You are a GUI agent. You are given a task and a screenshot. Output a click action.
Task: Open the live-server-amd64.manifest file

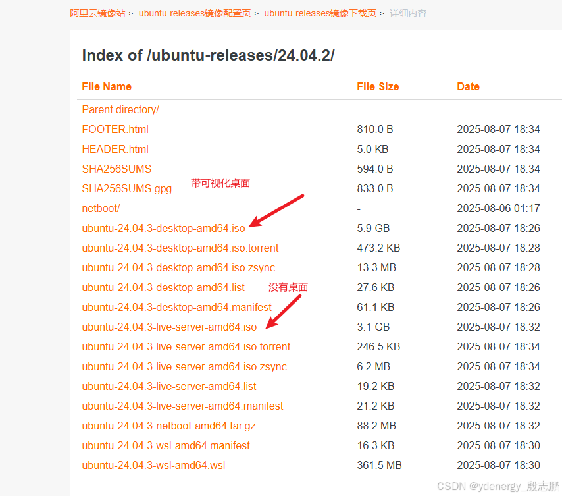pos(182,406)
